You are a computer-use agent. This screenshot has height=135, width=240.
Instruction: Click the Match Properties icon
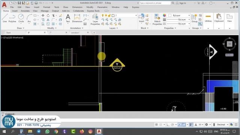(157, 19)
